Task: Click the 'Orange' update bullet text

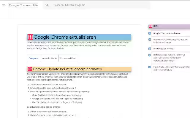Action: [58, 99]
